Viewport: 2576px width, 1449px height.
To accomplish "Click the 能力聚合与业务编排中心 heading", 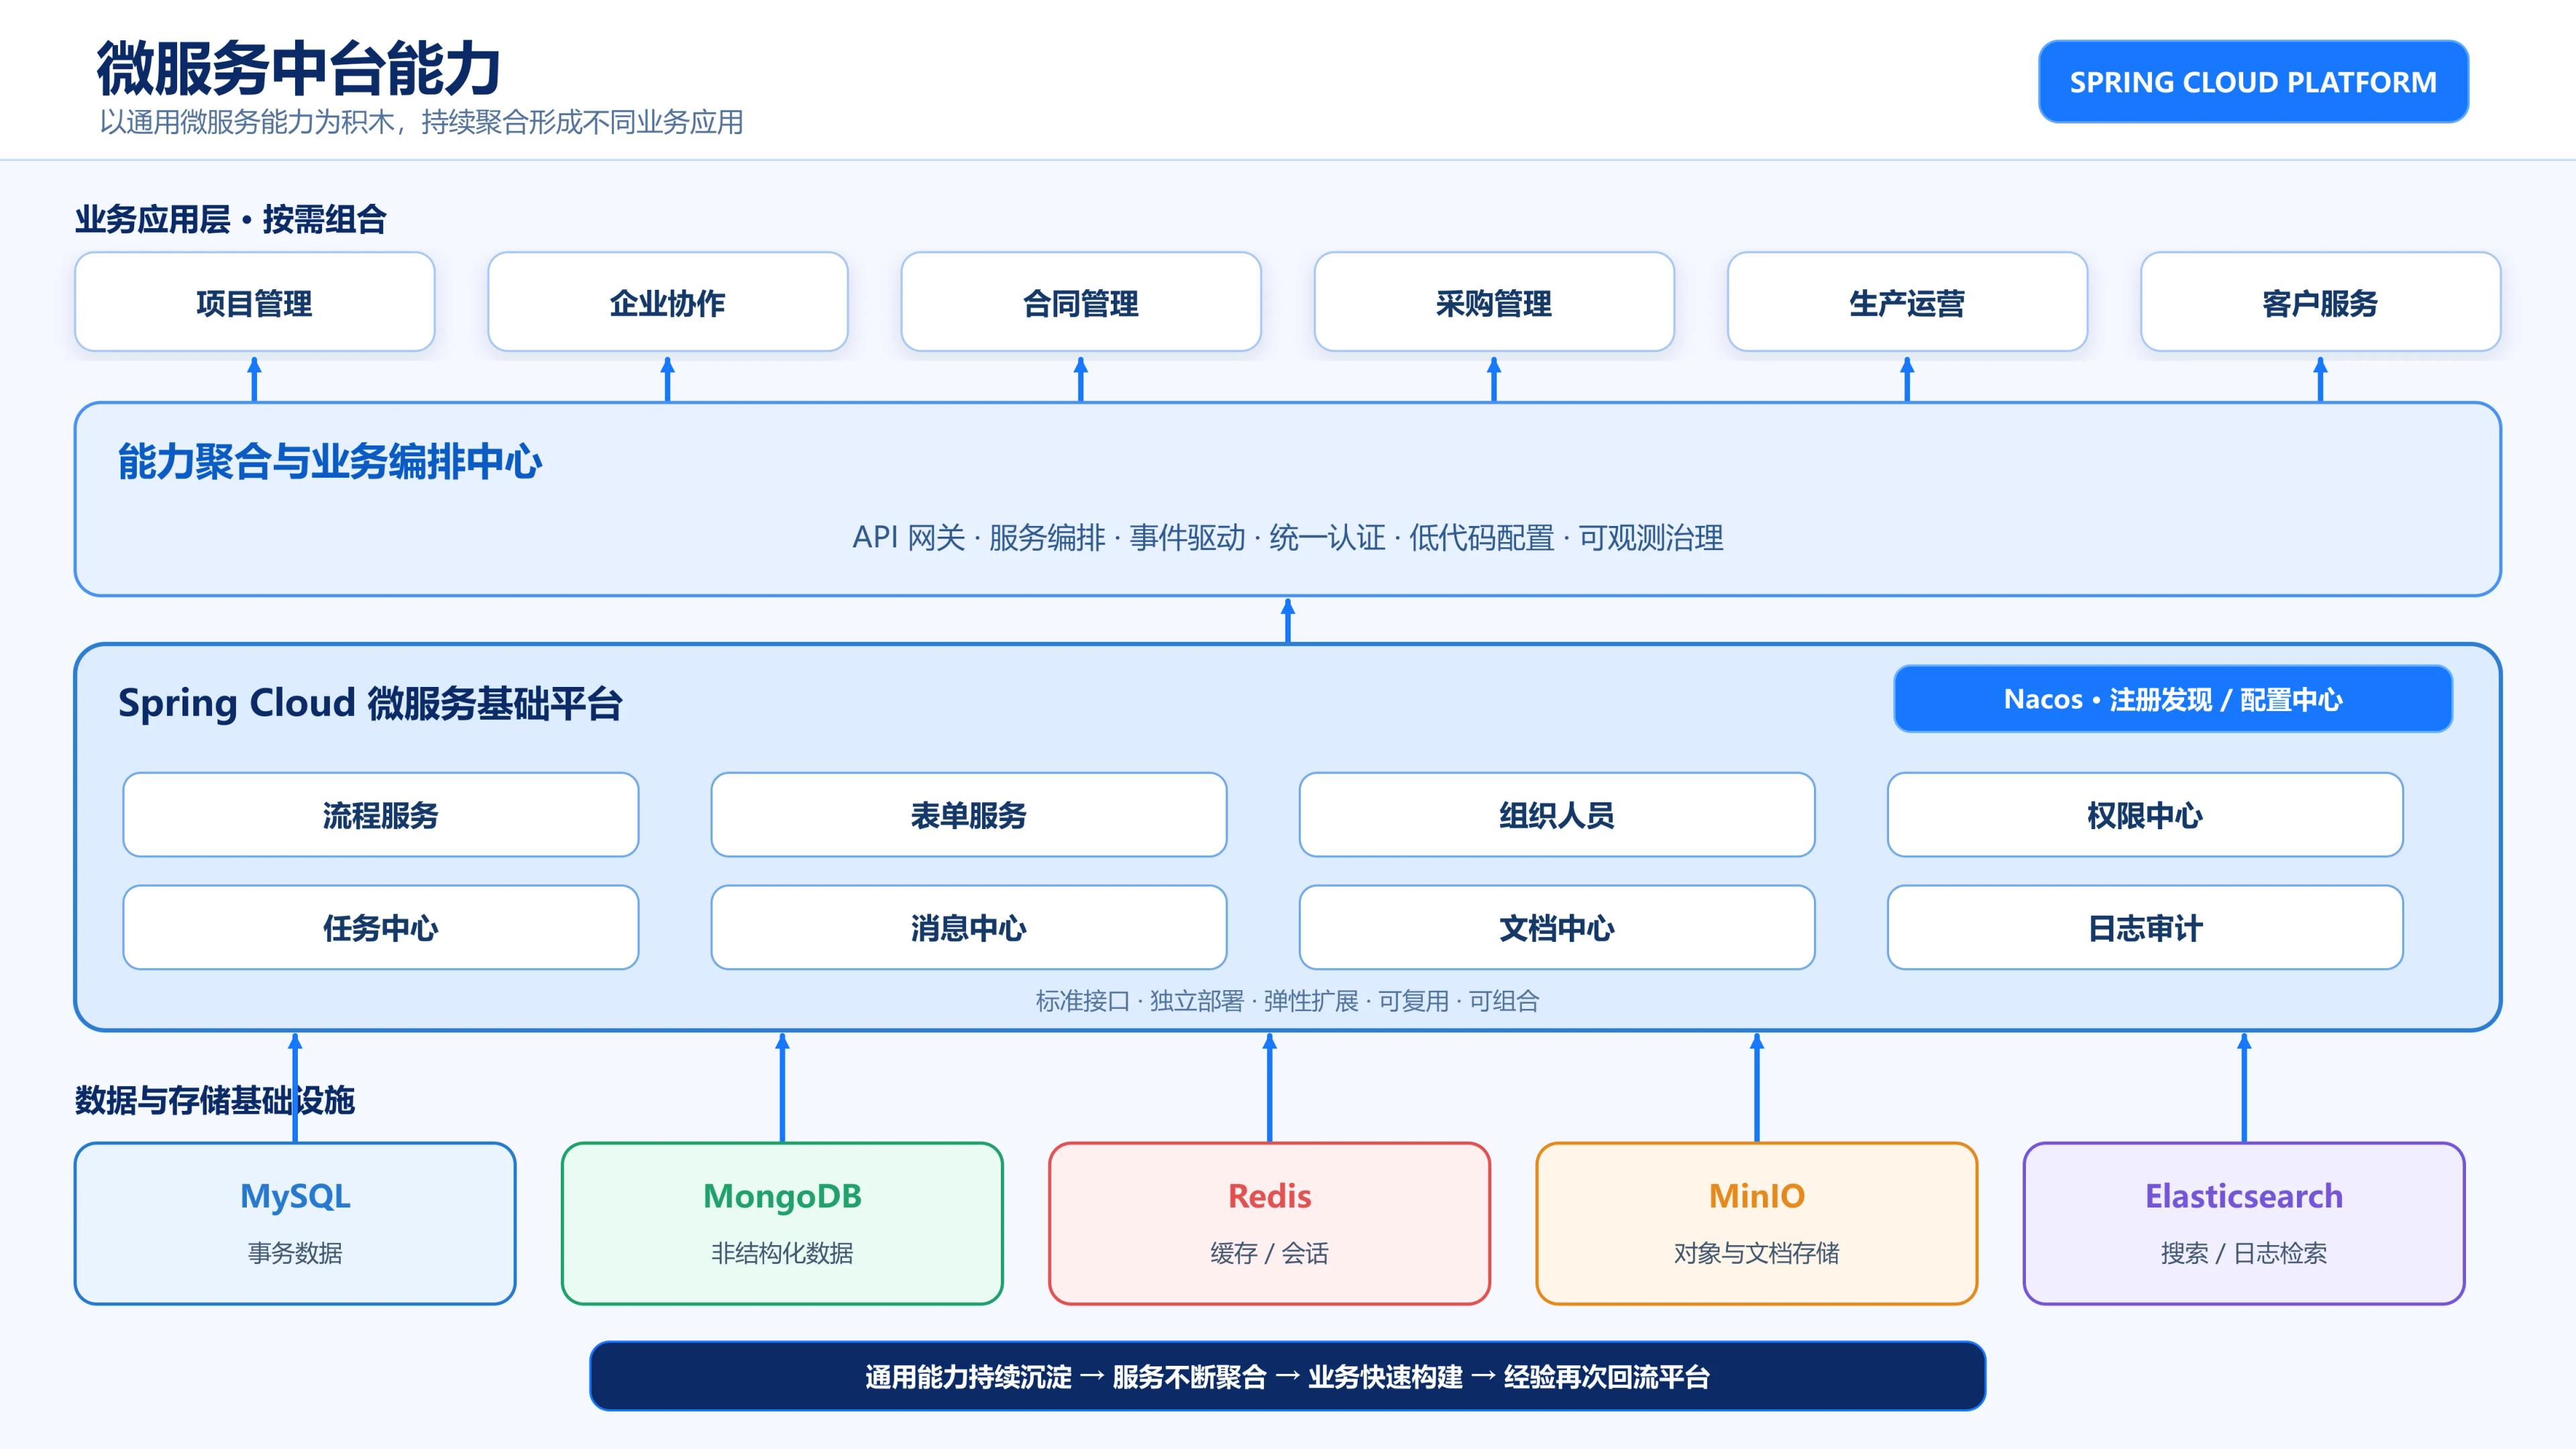I will pyautogui.click(x=330, y=462).
